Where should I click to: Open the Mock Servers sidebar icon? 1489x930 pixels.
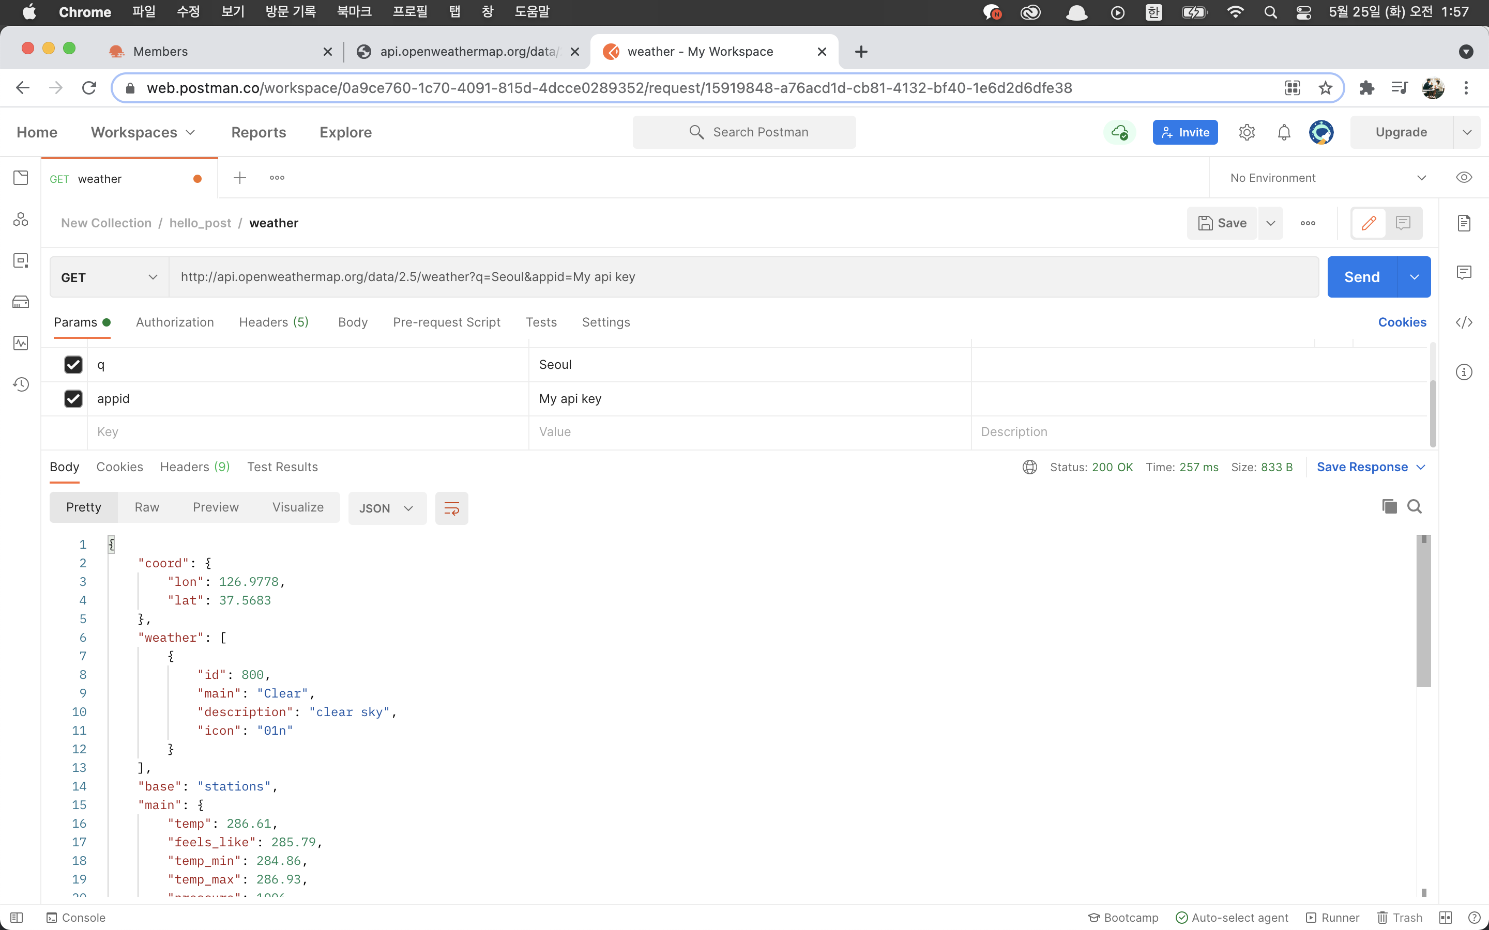[x=21, y=302]
